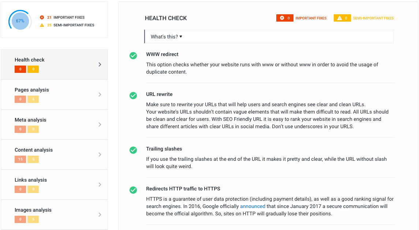Expand the "What's this?" dropdown

[x=167, y=37]
